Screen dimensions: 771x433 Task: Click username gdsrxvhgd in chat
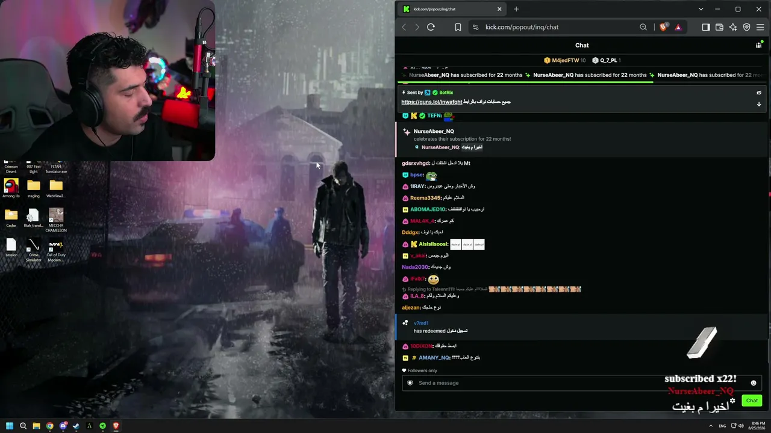(416, 163)
